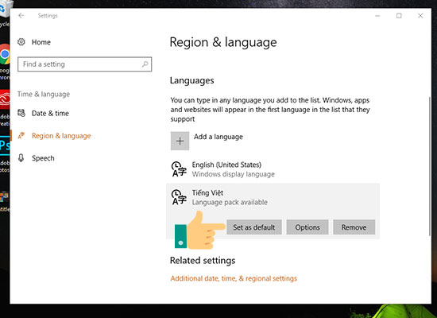Focus the Find a setting search box
437x318 pixels.
tap(85, 64)
